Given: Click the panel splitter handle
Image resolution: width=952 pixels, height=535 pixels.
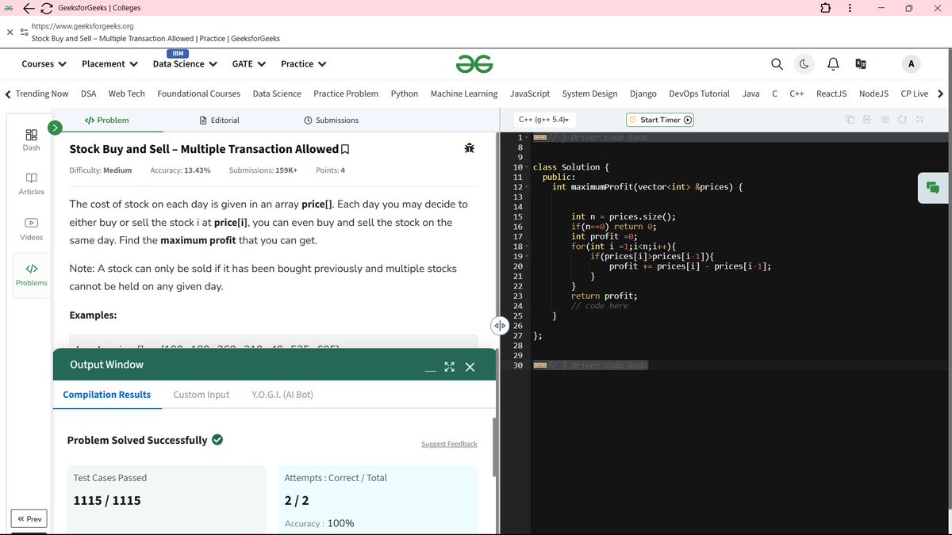Looking at the screenshot, I should pos(499,325).
